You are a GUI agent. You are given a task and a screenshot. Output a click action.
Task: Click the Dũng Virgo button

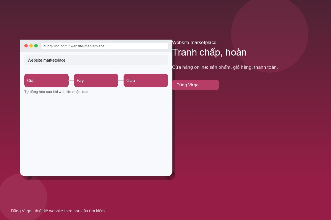click(x=195, y=85)
